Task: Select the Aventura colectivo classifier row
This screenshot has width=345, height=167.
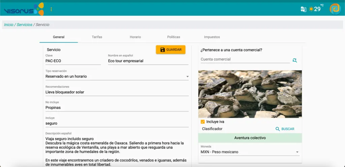Action: click(250, 138)
